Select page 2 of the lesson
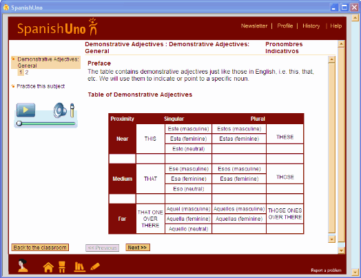The height and width of the screenshot is (278, 361). 27,72
